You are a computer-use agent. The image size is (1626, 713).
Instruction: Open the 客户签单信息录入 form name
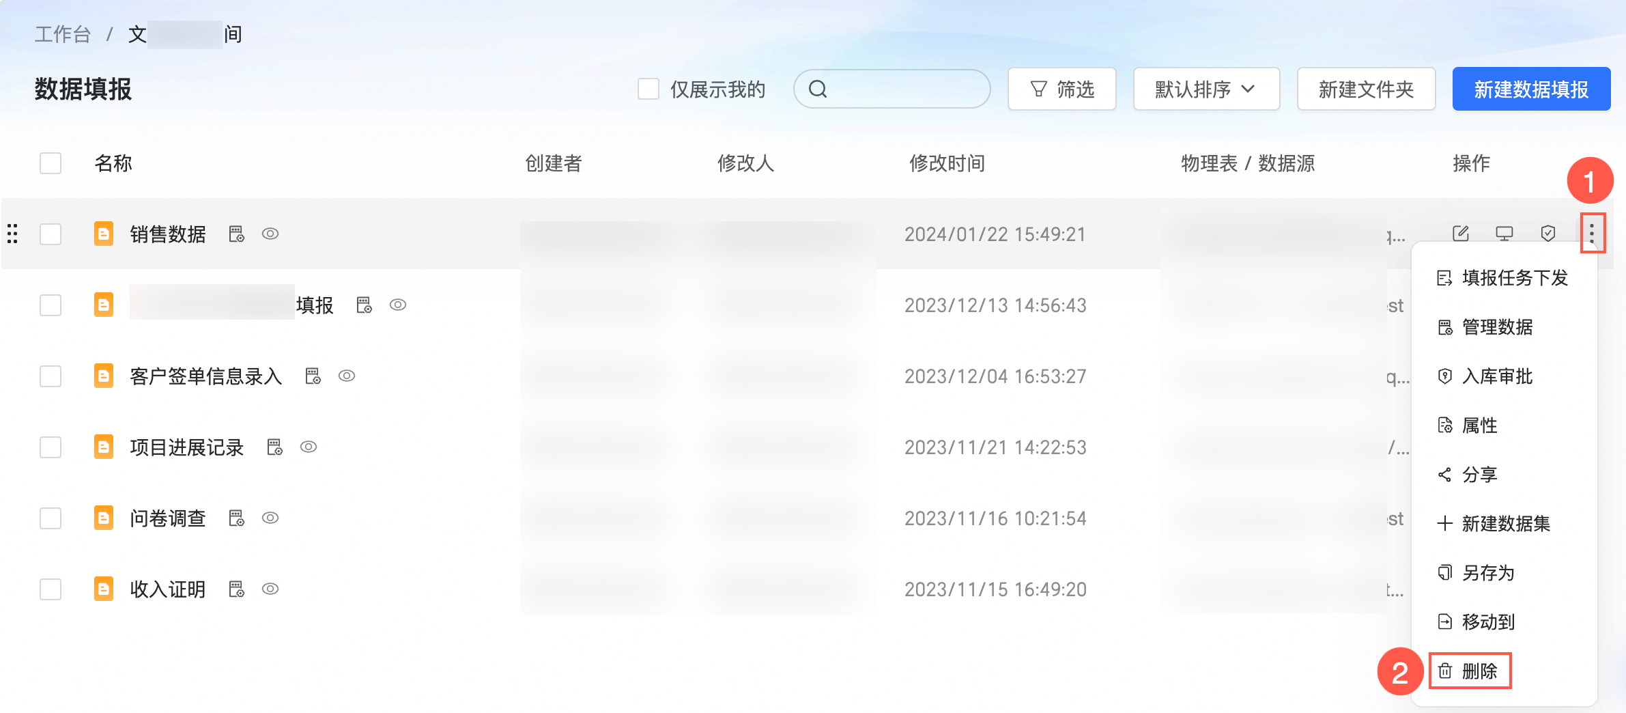click(x=206, y=376)
